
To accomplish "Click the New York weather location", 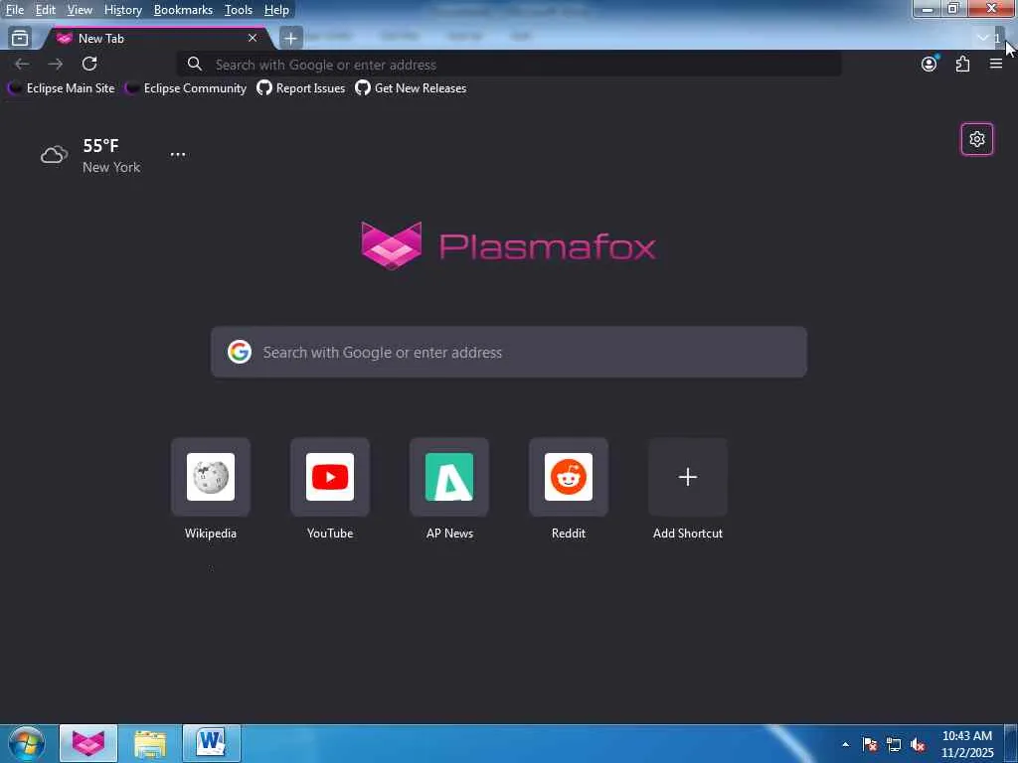I will [x=111, y=167].
